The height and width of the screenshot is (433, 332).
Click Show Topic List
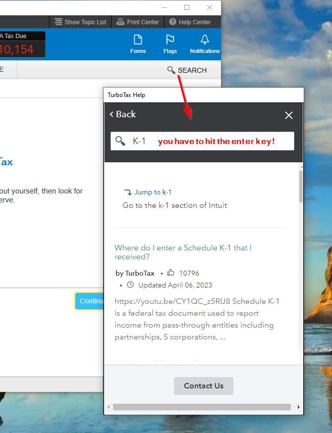tap(80, 22)
